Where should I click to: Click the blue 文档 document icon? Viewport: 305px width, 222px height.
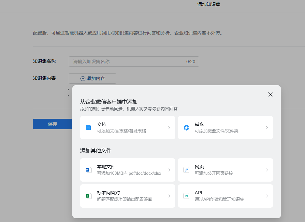89,128
